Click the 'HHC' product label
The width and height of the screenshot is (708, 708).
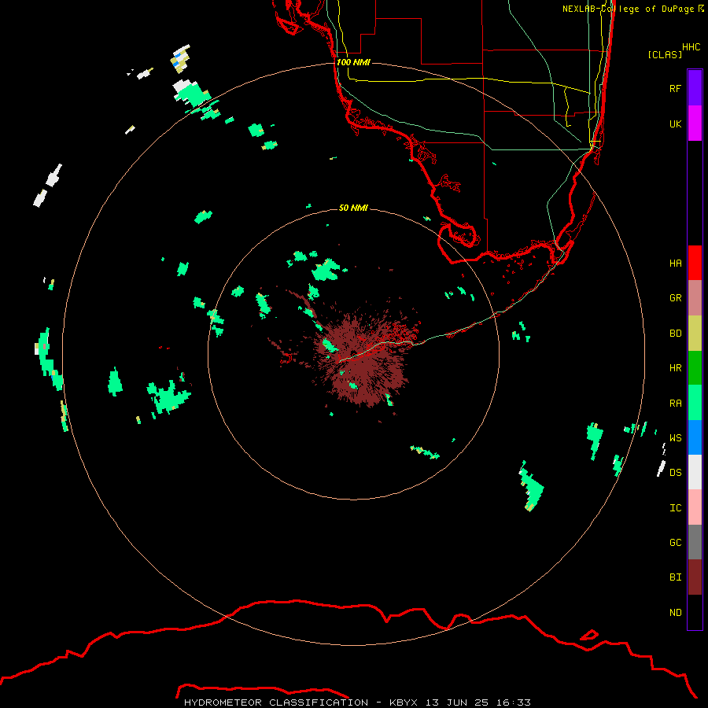(691, 47)
